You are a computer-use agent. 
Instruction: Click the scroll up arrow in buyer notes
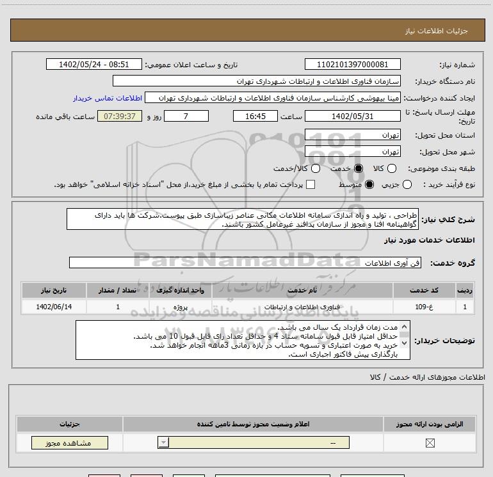405,327
